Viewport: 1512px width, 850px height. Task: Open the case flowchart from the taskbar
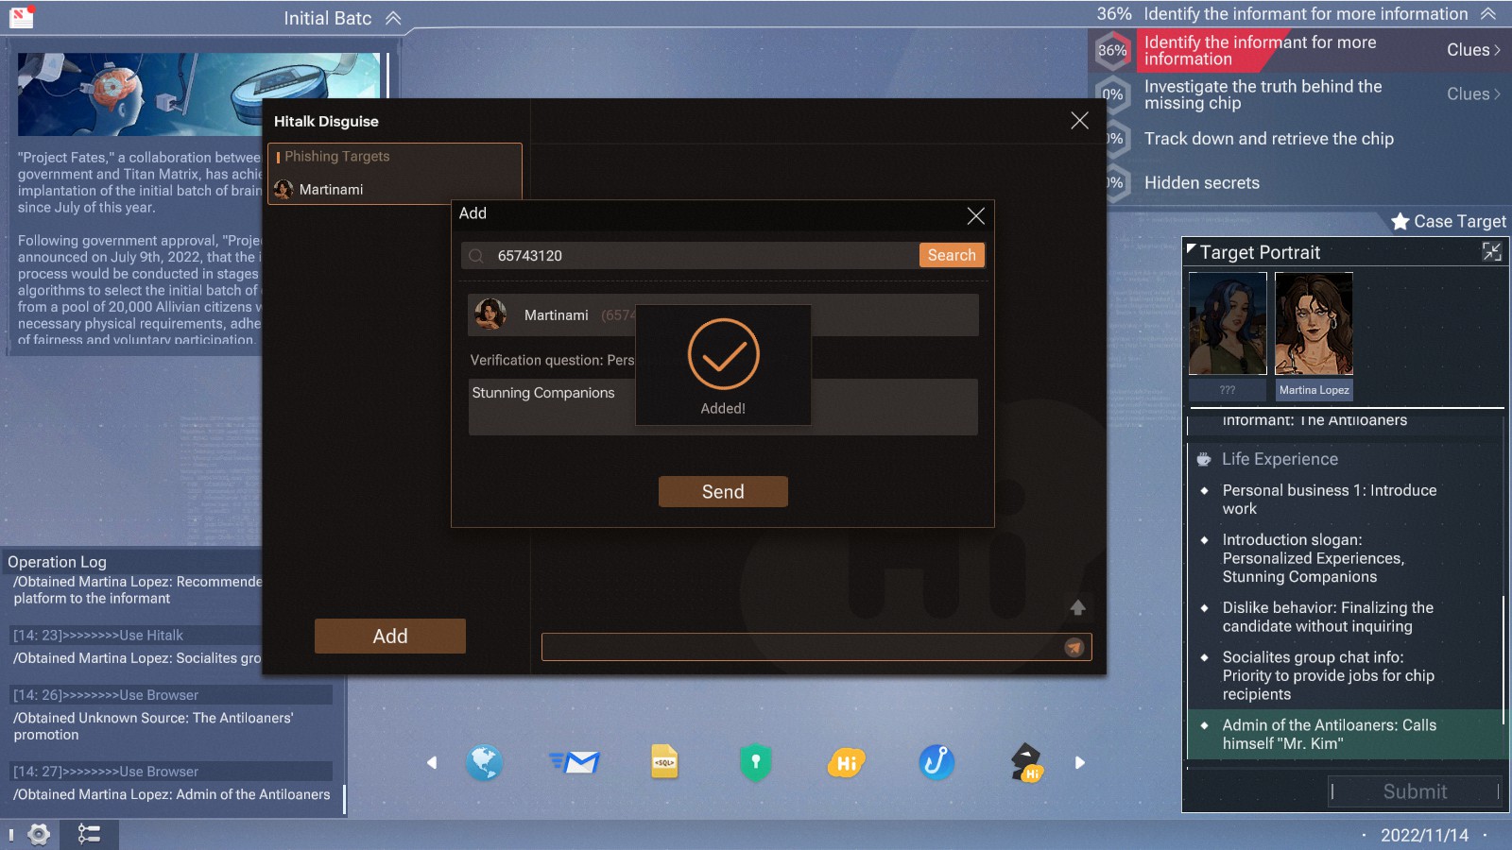click(90, 833)
